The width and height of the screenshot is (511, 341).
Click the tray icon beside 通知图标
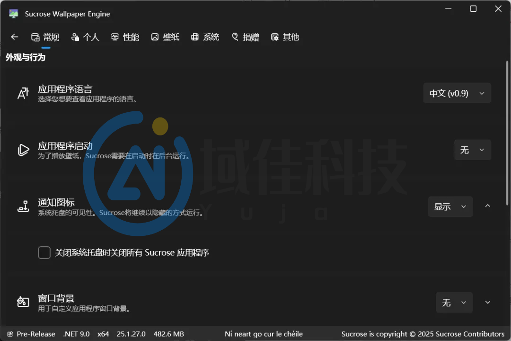coord(23,206)
